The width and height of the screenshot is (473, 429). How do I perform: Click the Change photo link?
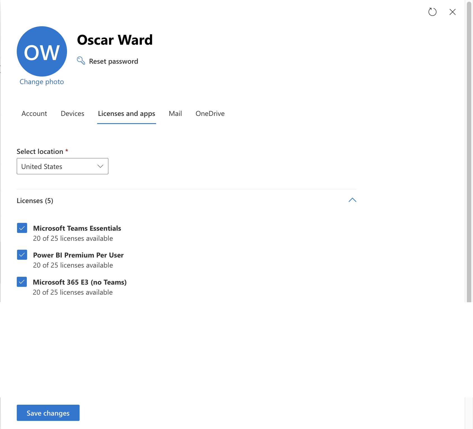click(x=42, y=82)
